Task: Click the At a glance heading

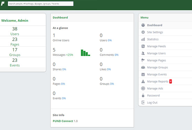Action: pyautogui.click(x=60, y=28)
